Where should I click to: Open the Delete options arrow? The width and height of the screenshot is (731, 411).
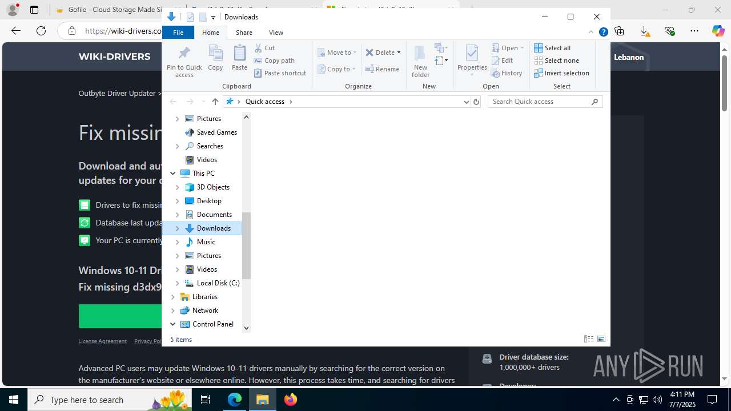click(x=399, y=53)
